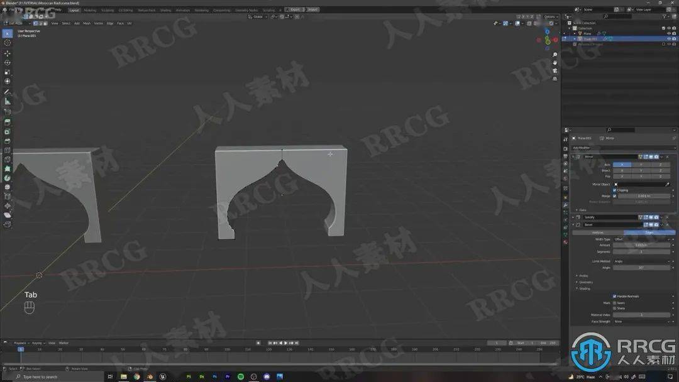This screenshot has height=382, width=679.
Task: Click the viewport zoom magnifier icon
Action: point(555,55)
